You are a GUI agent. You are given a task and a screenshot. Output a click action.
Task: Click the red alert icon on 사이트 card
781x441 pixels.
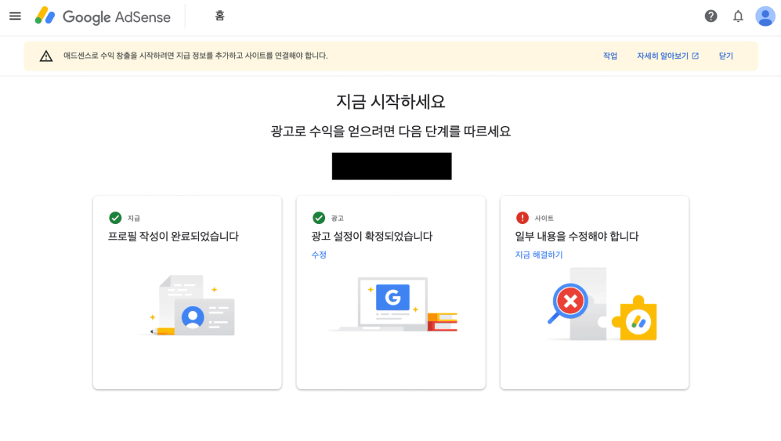[x=522, y=218]
